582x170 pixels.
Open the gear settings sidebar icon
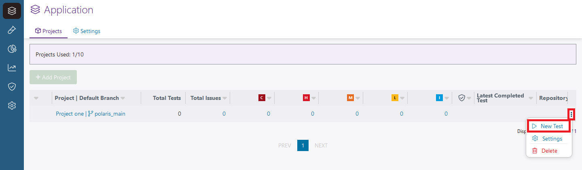point(12,106)
